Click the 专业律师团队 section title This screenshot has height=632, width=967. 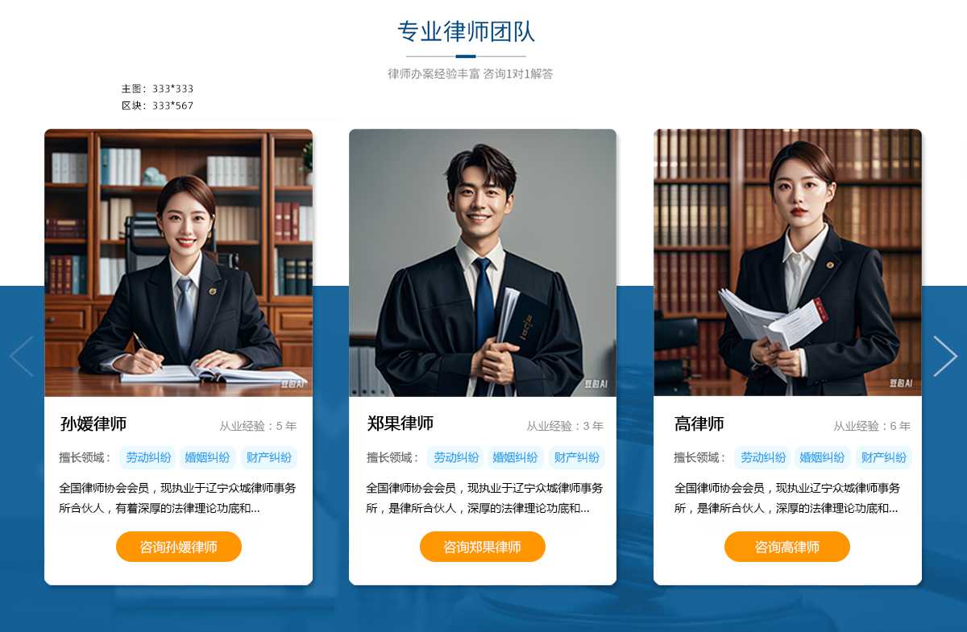click(466, 31)
